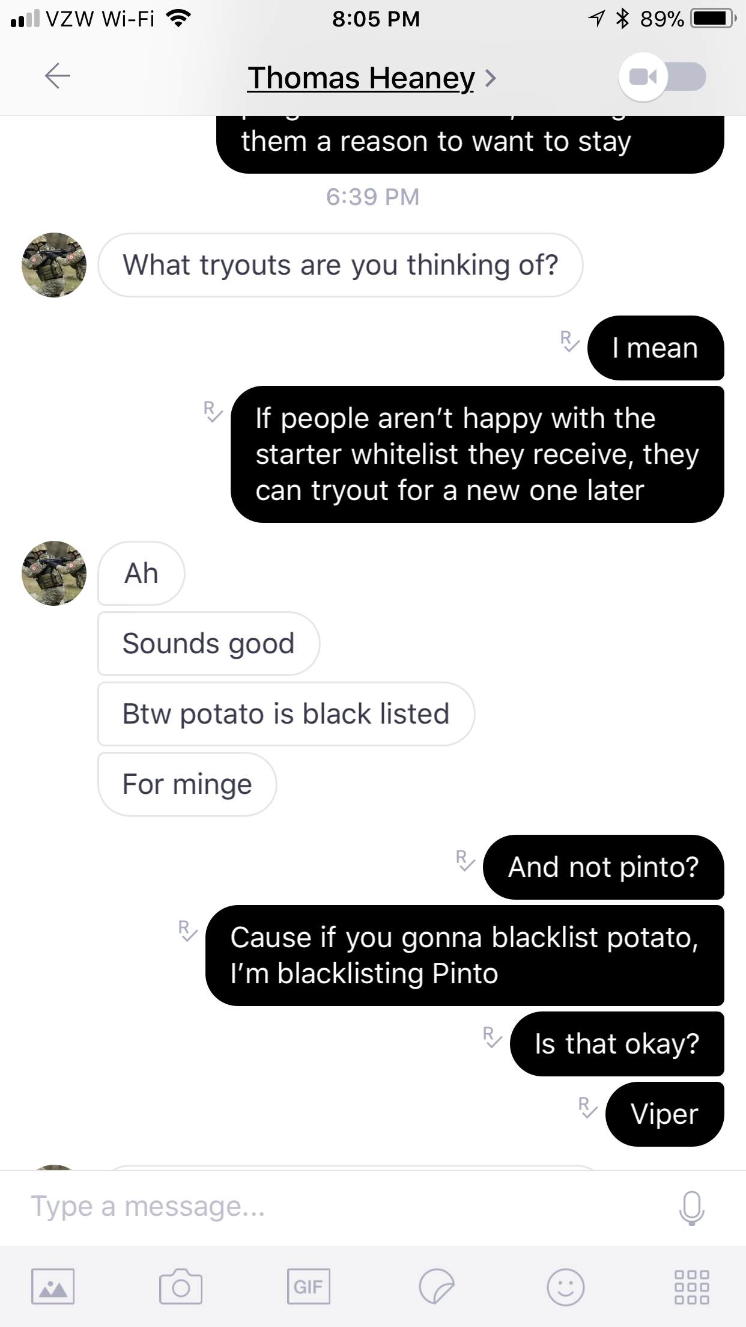Tap the microphone voice message icon
Screen dimensions: 746x1327
coord(691,1207)
